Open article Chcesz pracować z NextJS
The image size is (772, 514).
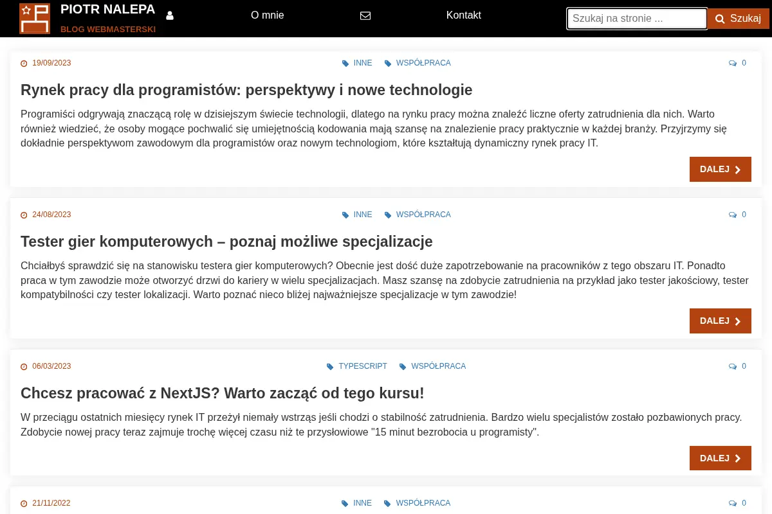pos(223,393)
